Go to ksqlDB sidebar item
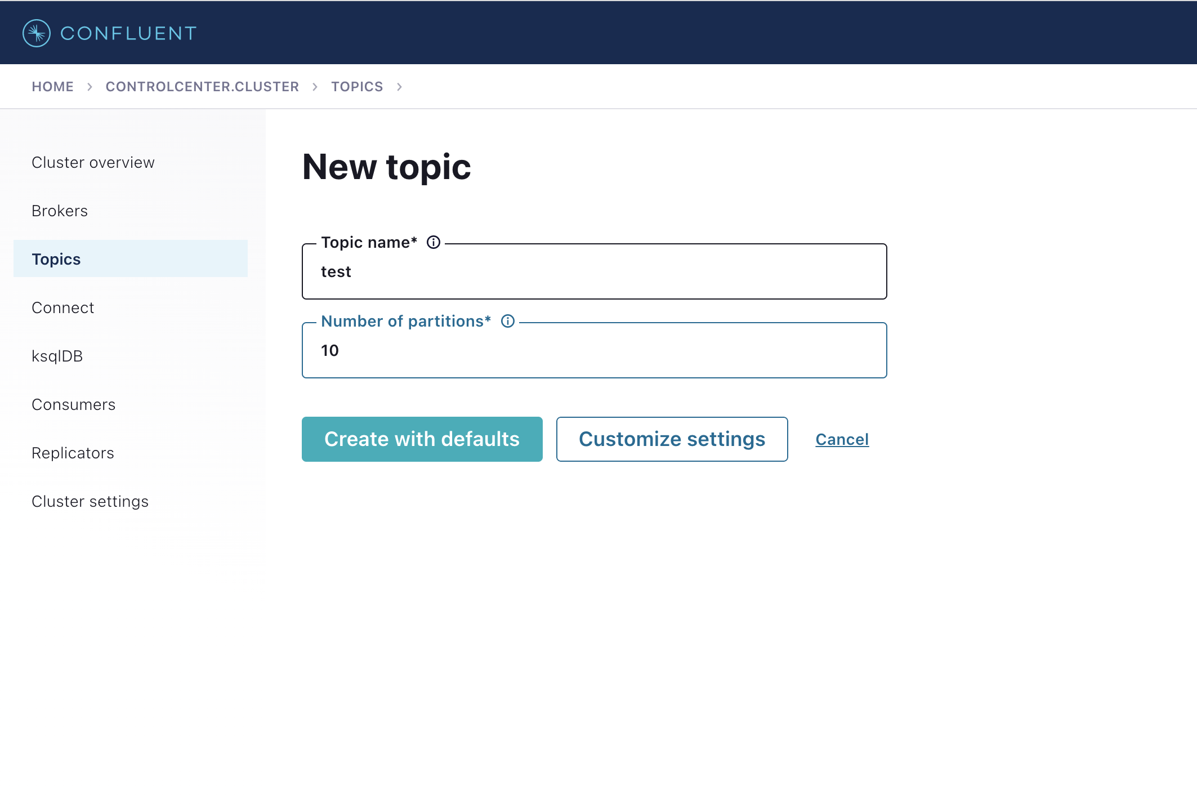 57,356
